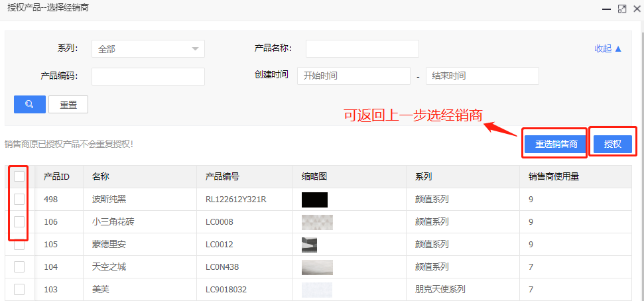Click the 授权 authorize button

(612, 145)
